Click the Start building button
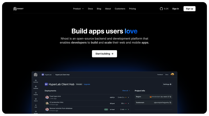 pyautogui.click(x=104, y=54)
